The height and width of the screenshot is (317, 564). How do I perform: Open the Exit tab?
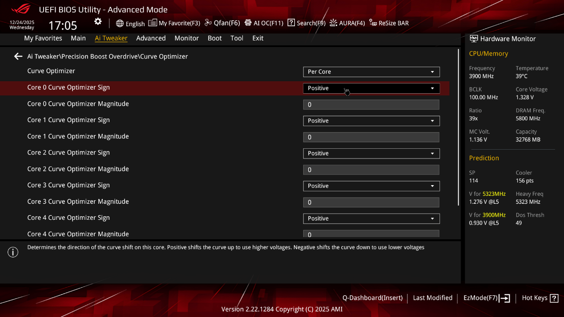pos(258,38)
